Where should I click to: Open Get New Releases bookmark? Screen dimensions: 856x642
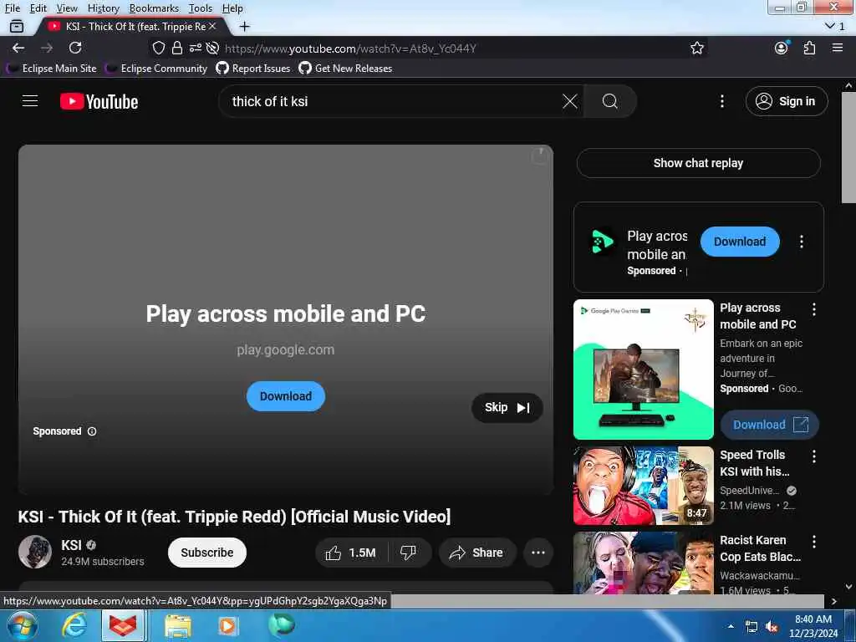[x=345, y=69]
